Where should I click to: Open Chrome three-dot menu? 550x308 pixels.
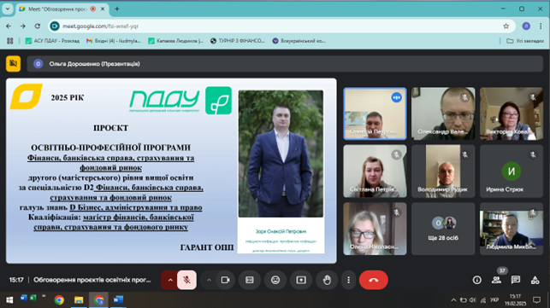541,26
